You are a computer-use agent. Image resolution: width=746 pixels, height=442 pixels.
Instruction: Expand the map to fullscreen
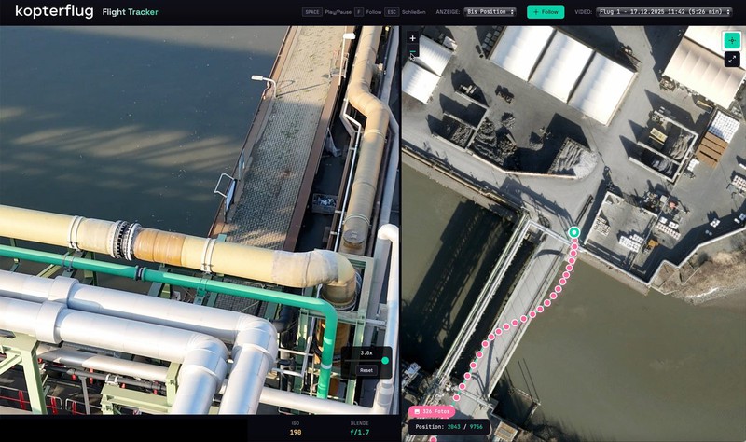click(x=732, y=60)
